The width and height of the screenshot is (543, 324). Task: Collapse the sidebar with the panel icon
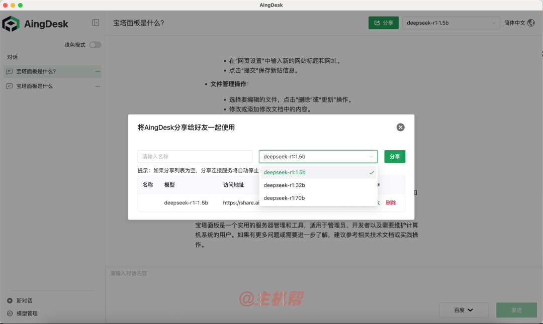(96, 23)
